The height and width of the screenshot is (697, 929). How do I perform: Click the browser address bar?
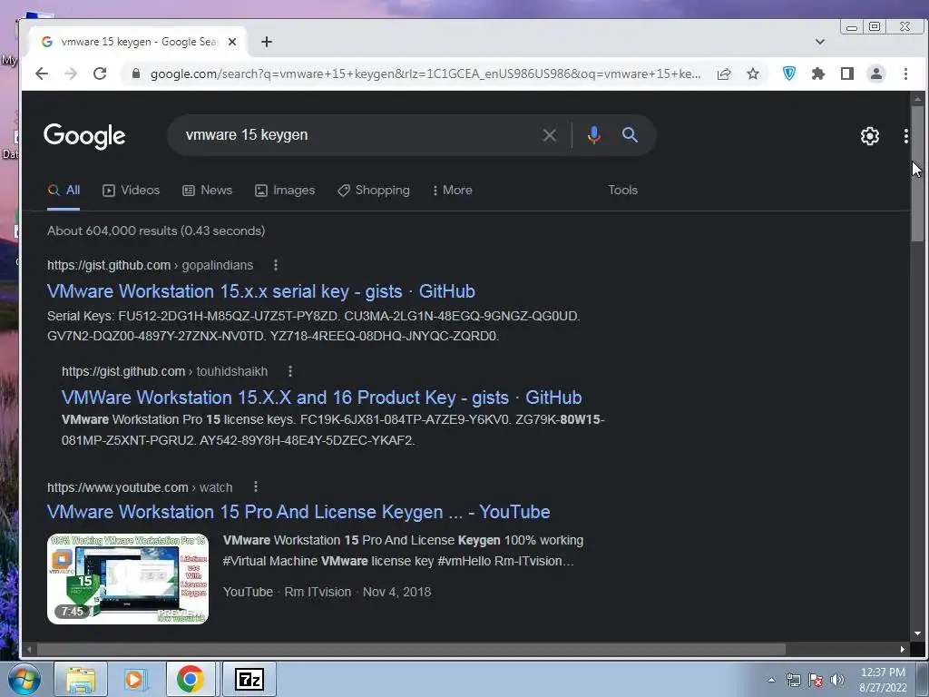click(425, 74)
